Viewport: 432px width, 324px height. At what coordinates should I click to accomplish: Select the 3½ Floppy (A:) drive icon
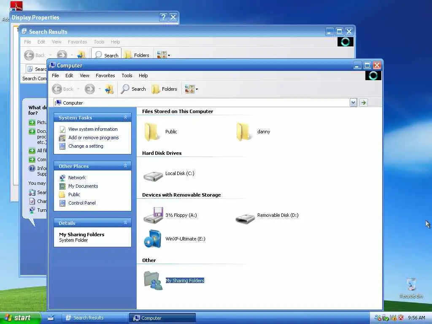coord(153,215)
